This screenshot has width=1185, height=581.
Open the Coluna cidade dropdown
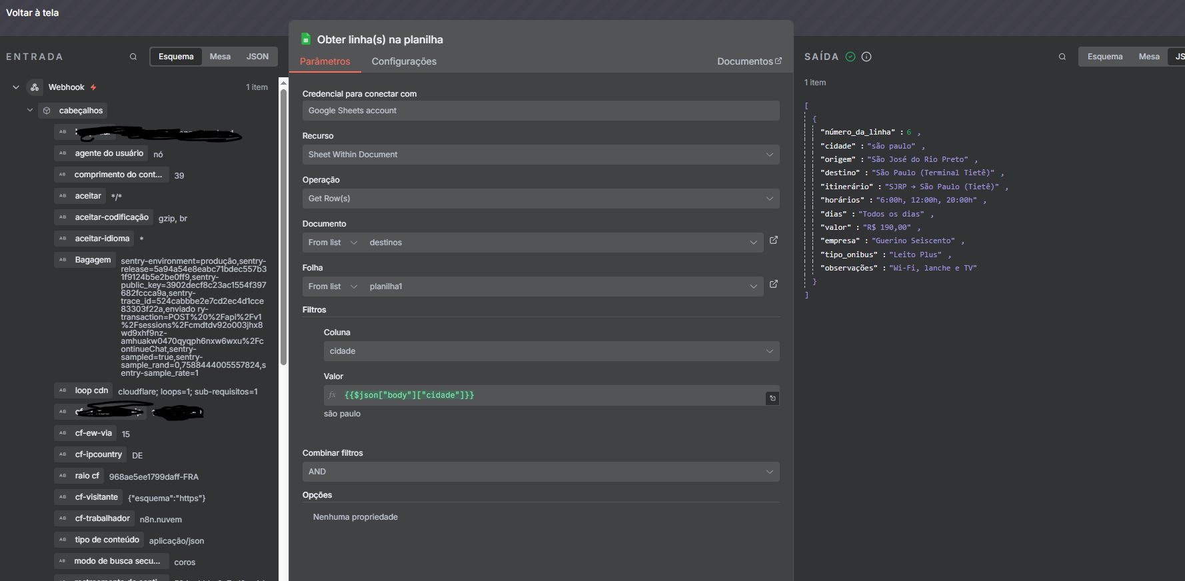coord(551,351)
